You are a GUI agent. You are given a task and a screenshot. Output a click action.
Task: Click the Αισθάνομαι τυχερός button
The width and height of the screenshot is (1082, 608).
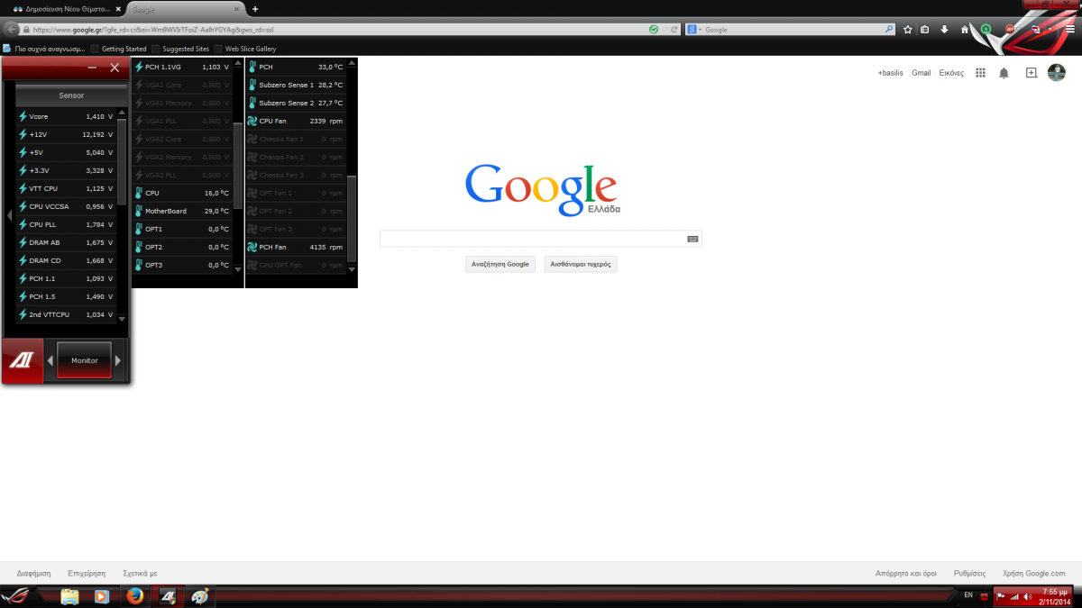(x=581, y=264)
